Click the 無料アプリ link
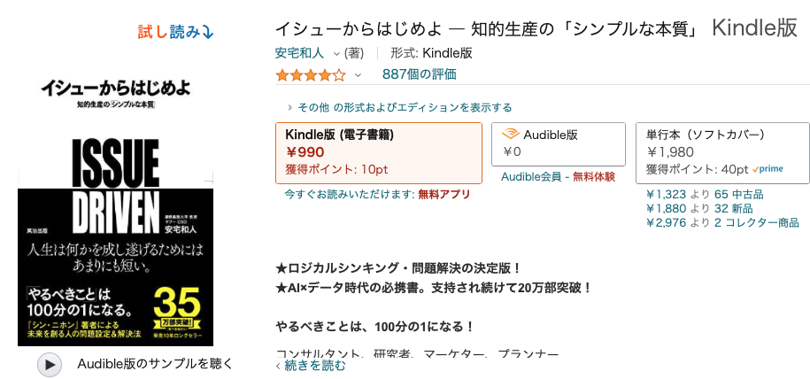Viewport: 810px width, 379px height. [x=444, y=195]
